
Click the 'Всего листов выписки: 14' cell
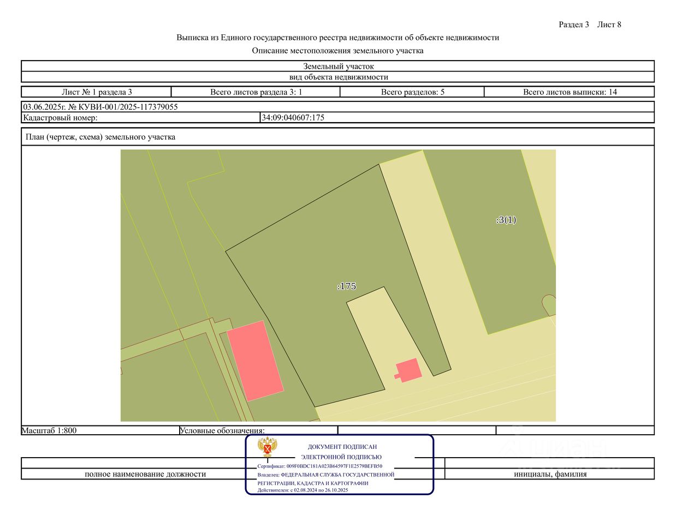(570, 92)
